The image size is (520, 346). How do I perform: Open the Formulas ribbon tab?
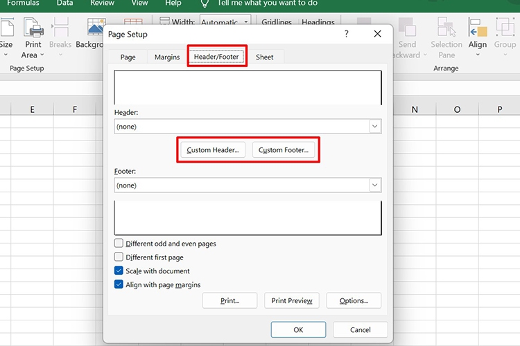click(x=23, y=3)
